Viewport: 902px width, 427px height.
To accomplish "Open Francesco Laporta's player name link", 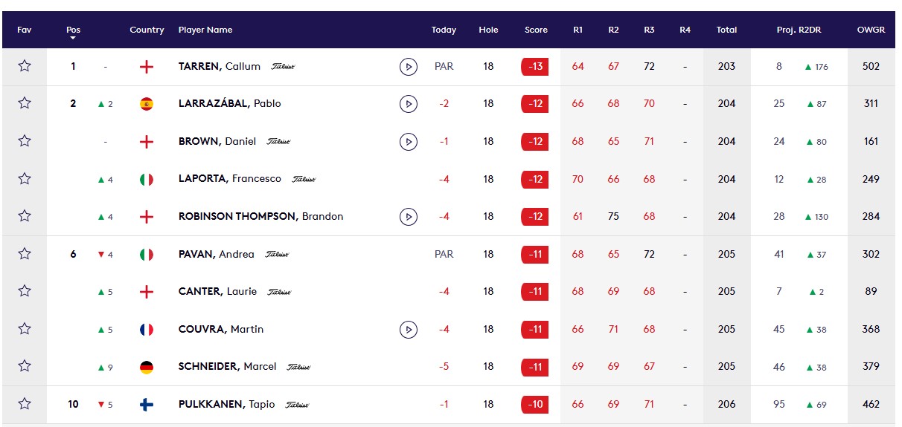I will coord(230,179).
